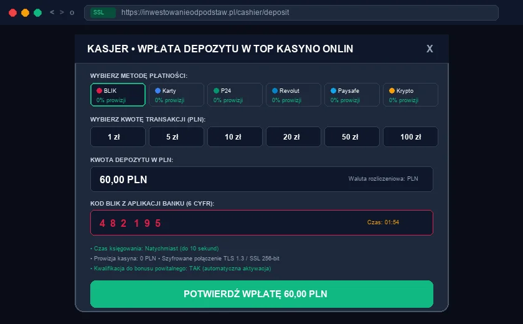Click the green window dot

point(38,12)
